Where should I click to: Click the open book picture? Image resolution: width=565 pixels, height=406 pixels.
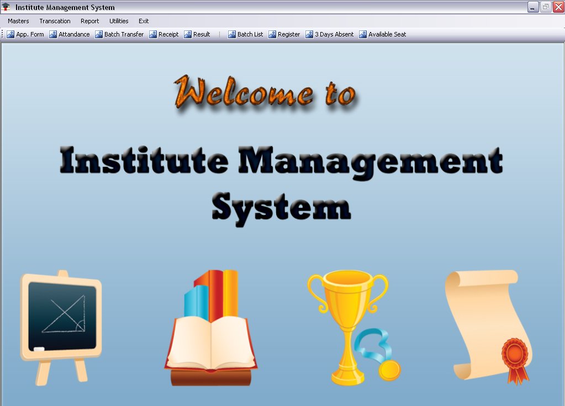[211, 329]
